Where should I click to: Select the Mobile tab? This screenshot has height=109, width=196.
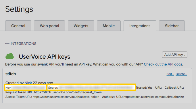coord(109,26)
